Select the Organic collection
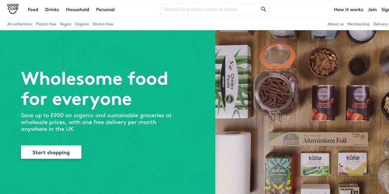This screenshot has width=389, height=194. tap(82, 24)
